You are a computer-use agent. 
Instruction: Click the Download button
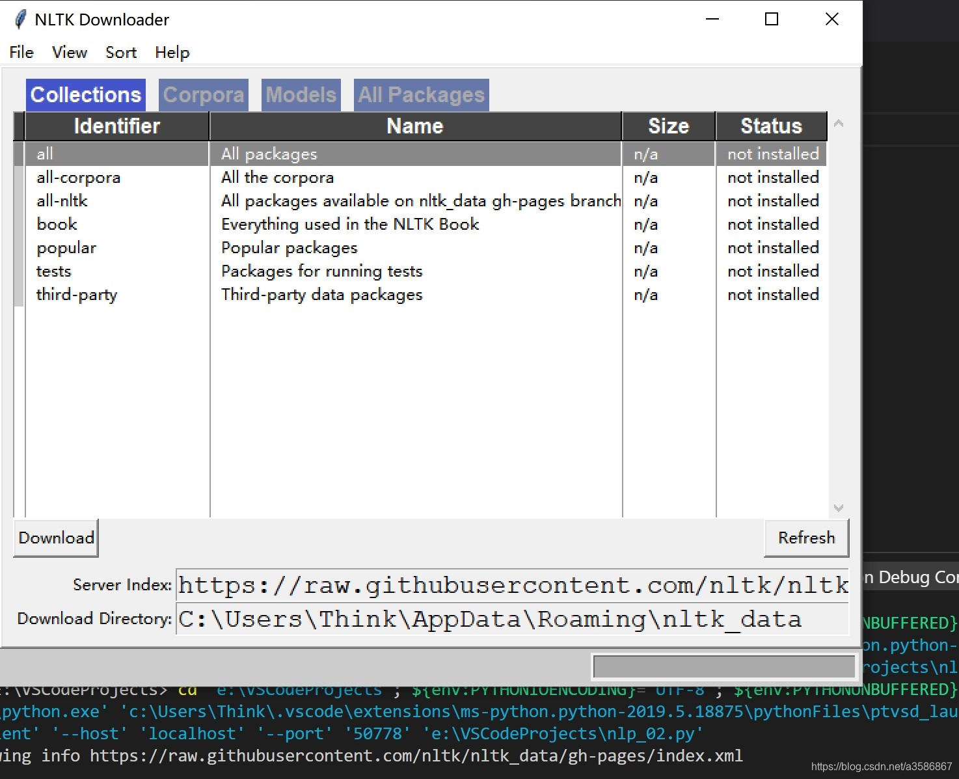[56, 538]
